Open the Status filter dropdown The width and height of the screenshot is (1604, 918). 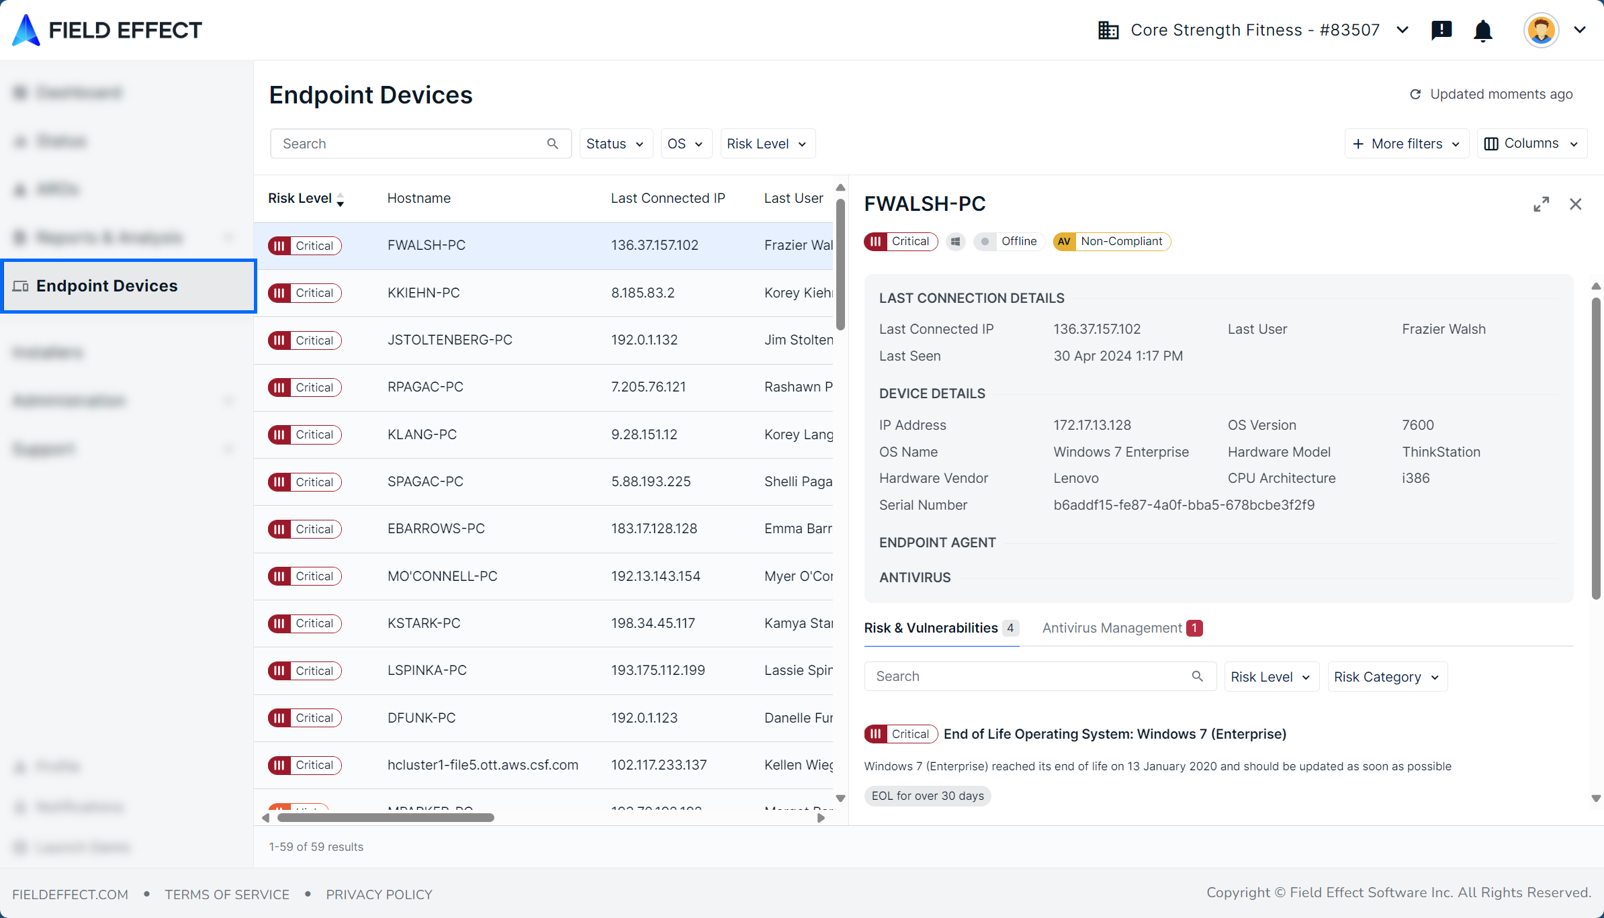615,144
